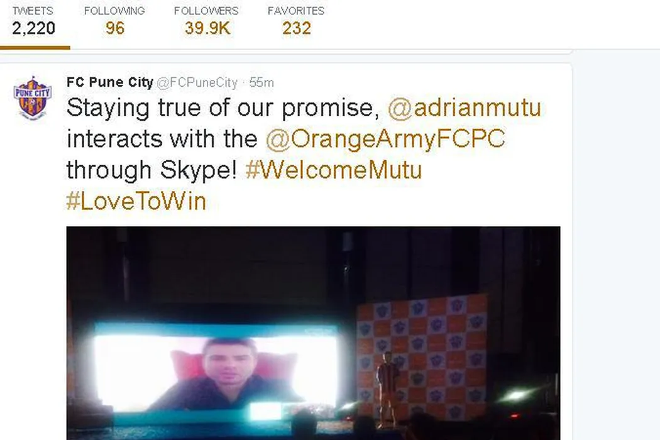The image size is (660, 440).
Task: Select the Favorites tab label
Action: coord(296,11)
